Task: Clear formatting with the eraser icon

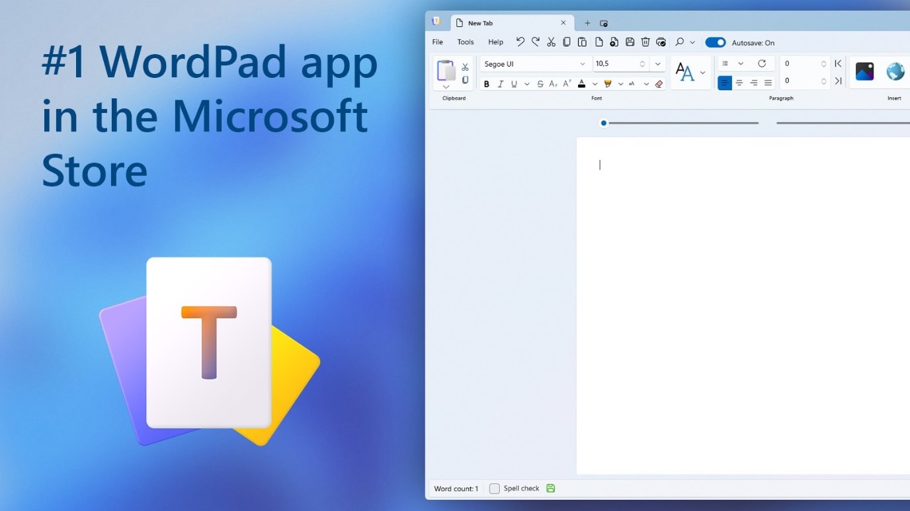Action: (659, 84)
